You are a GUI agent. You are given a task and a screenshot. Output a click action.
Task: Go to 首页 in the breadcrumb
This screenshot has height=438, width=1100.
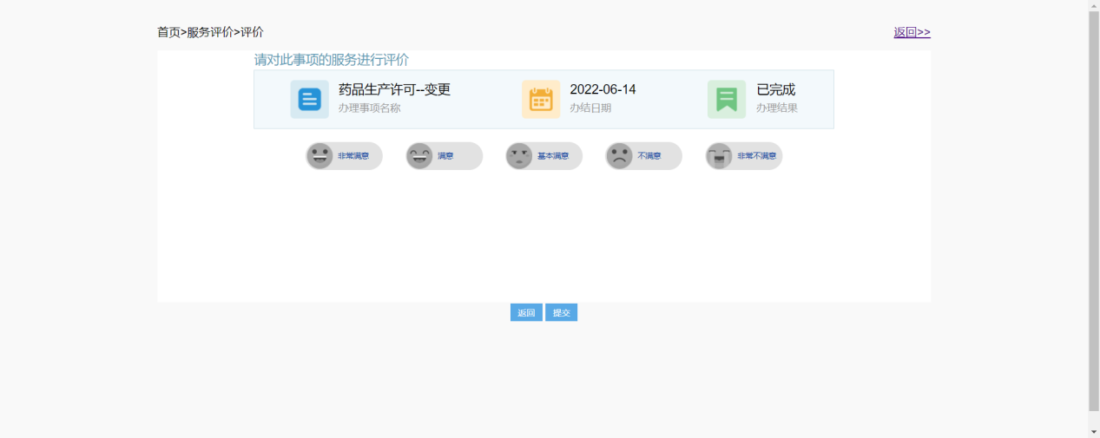(168, 32)
